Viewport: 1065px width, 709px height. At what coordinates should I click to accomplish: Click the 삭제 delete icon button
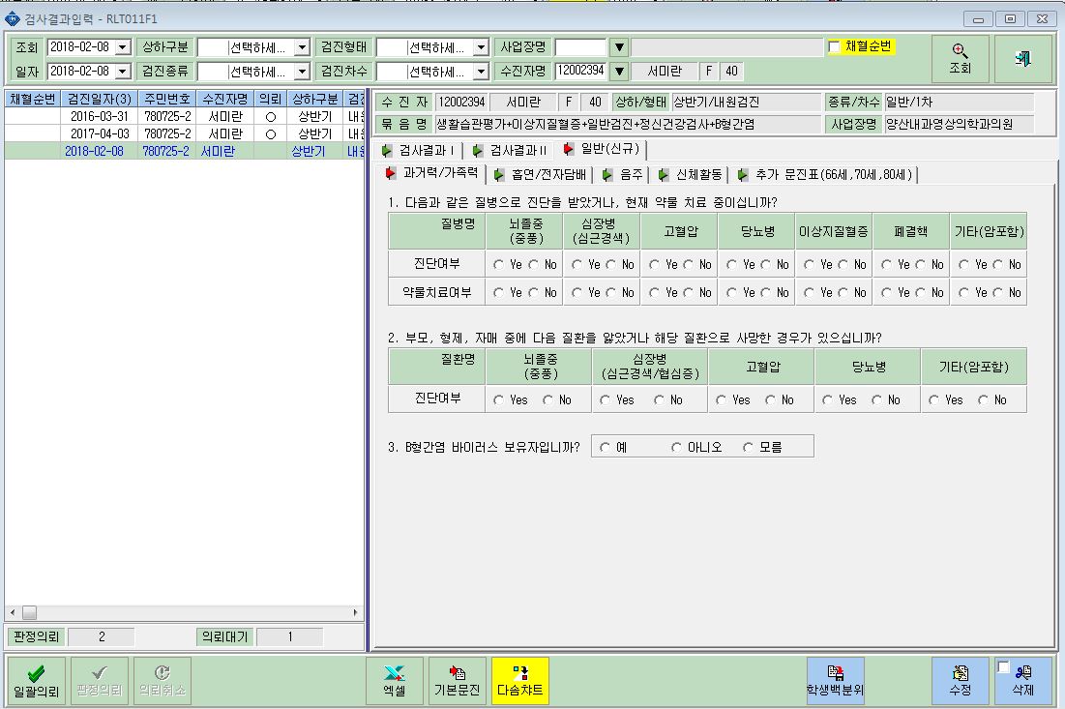(1022, 681)
